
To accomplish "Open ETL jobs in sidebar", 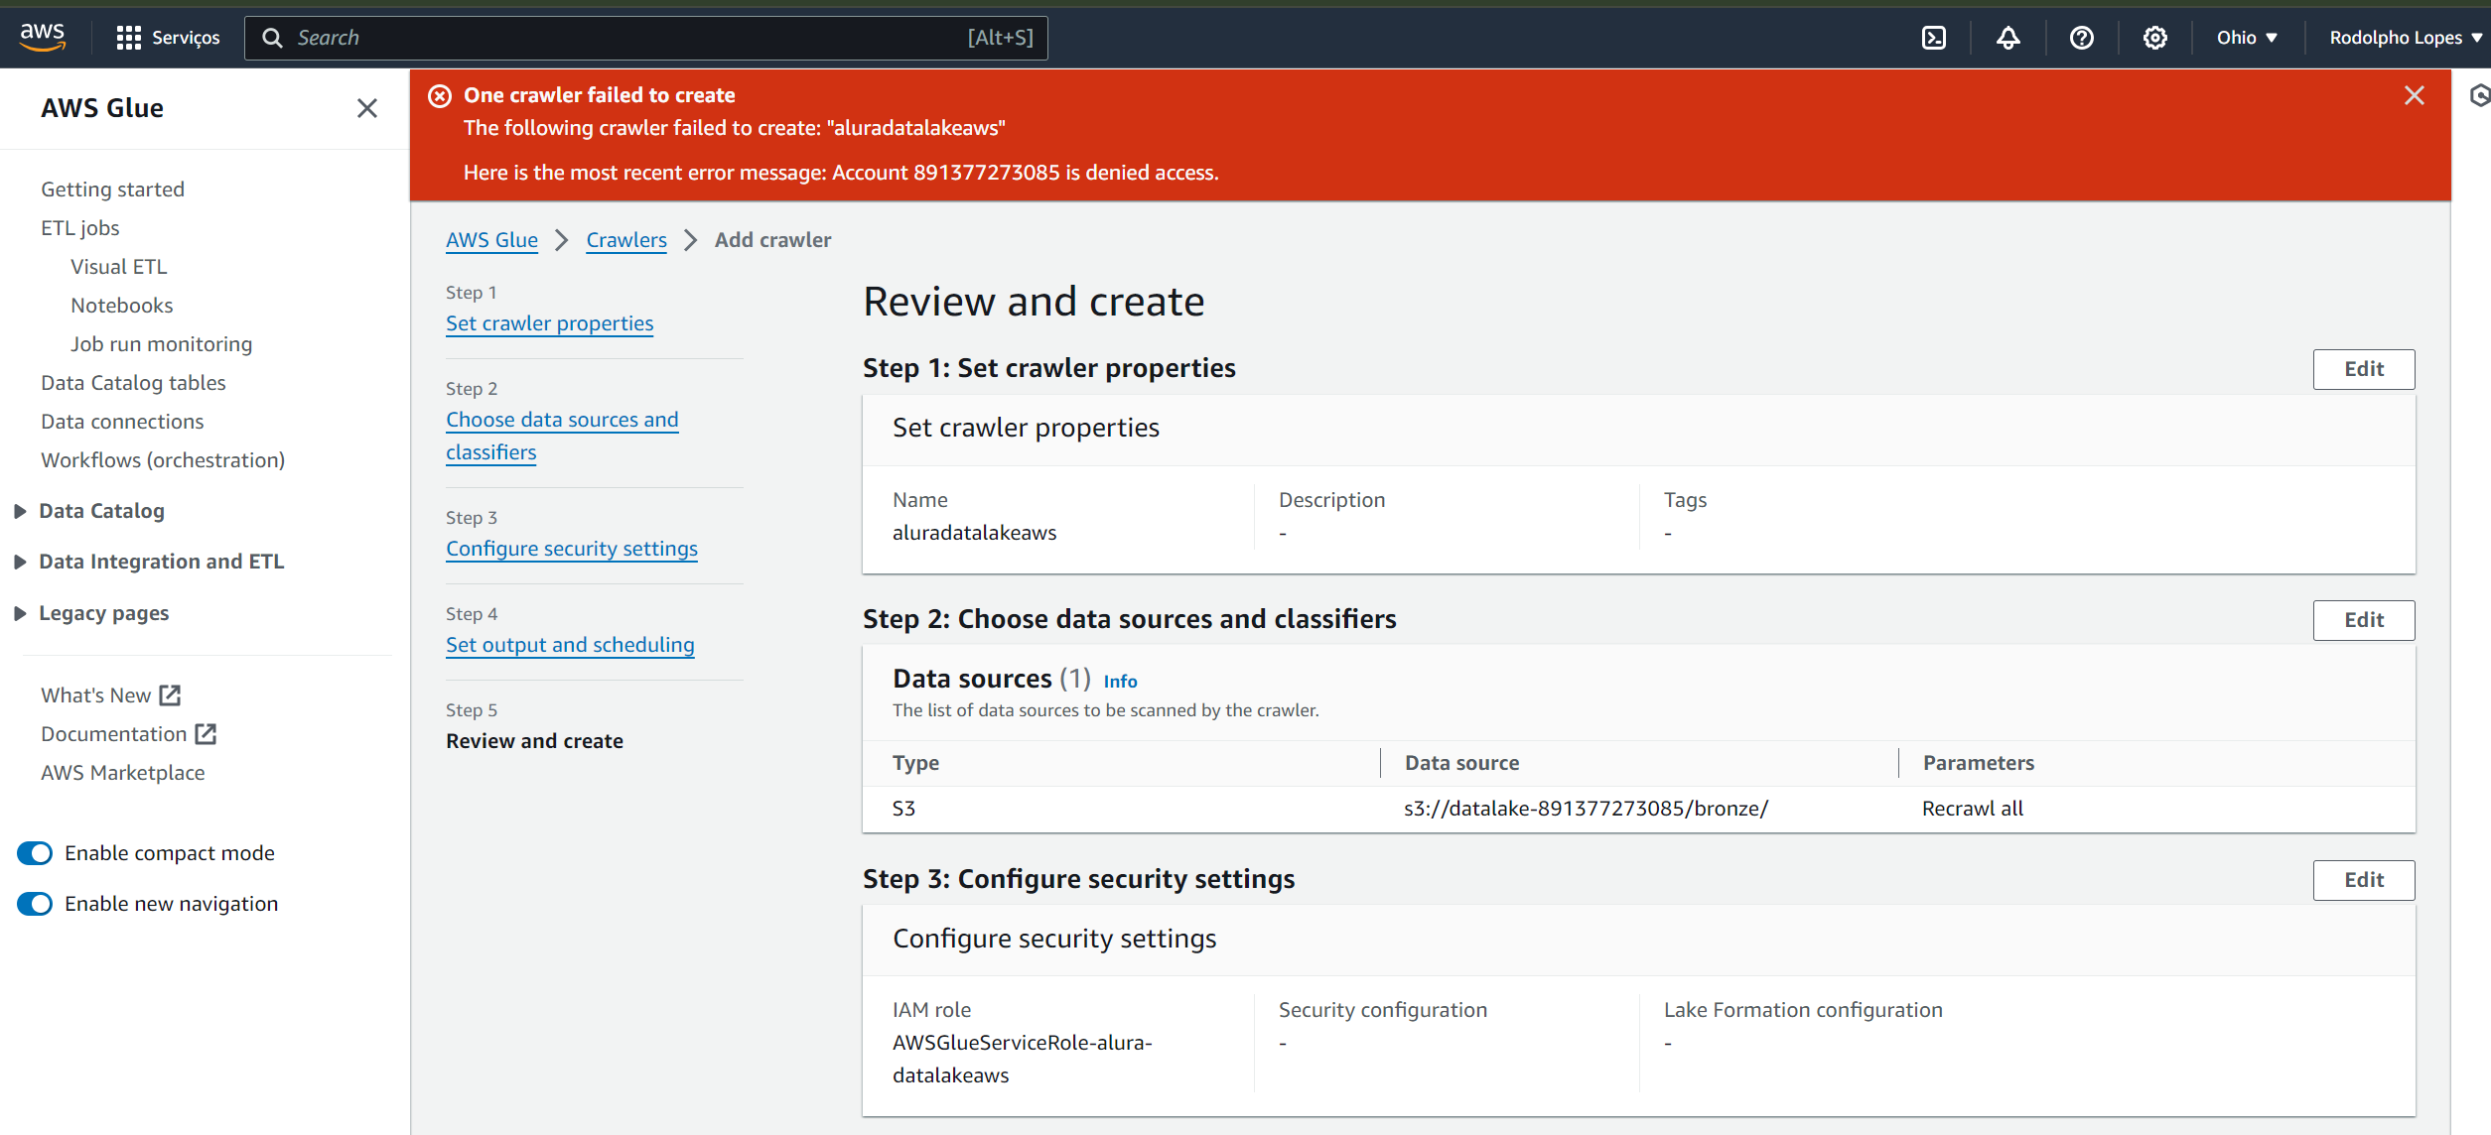I will point(79,228).
